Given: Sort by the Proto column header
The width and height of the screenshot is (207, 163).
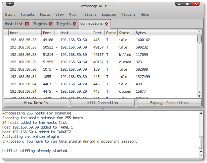Looking at the screenshot, I should 111,33.
